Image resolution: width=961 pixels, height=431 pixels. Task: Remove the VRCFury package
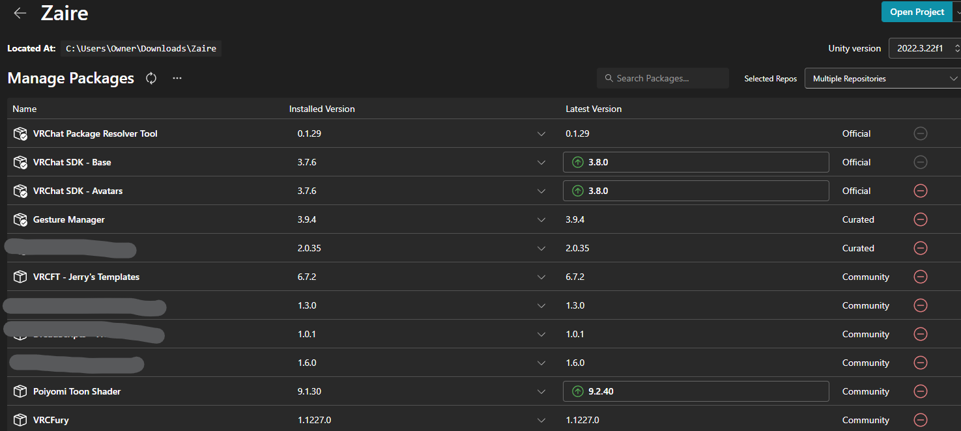pos(921,420)
